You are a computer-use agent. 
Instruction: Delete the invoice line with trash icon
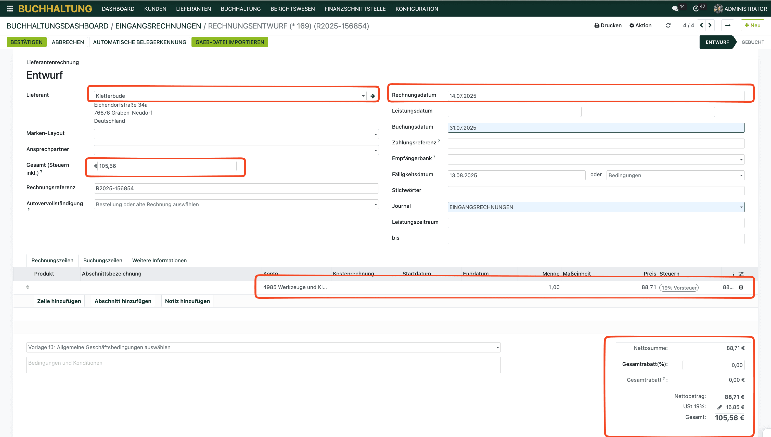(741, 287)
